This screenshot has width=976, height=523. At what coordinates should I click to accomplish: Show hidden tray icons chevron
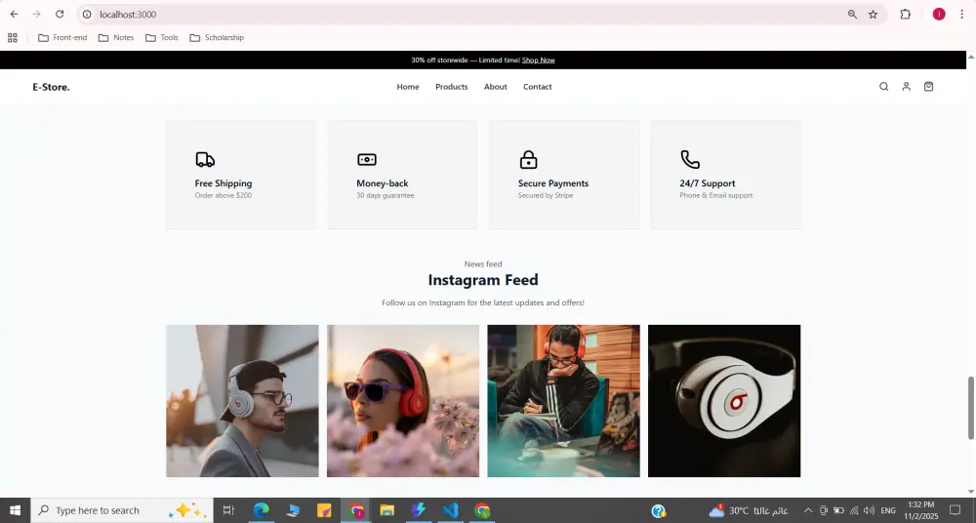[x=808, y=510]
